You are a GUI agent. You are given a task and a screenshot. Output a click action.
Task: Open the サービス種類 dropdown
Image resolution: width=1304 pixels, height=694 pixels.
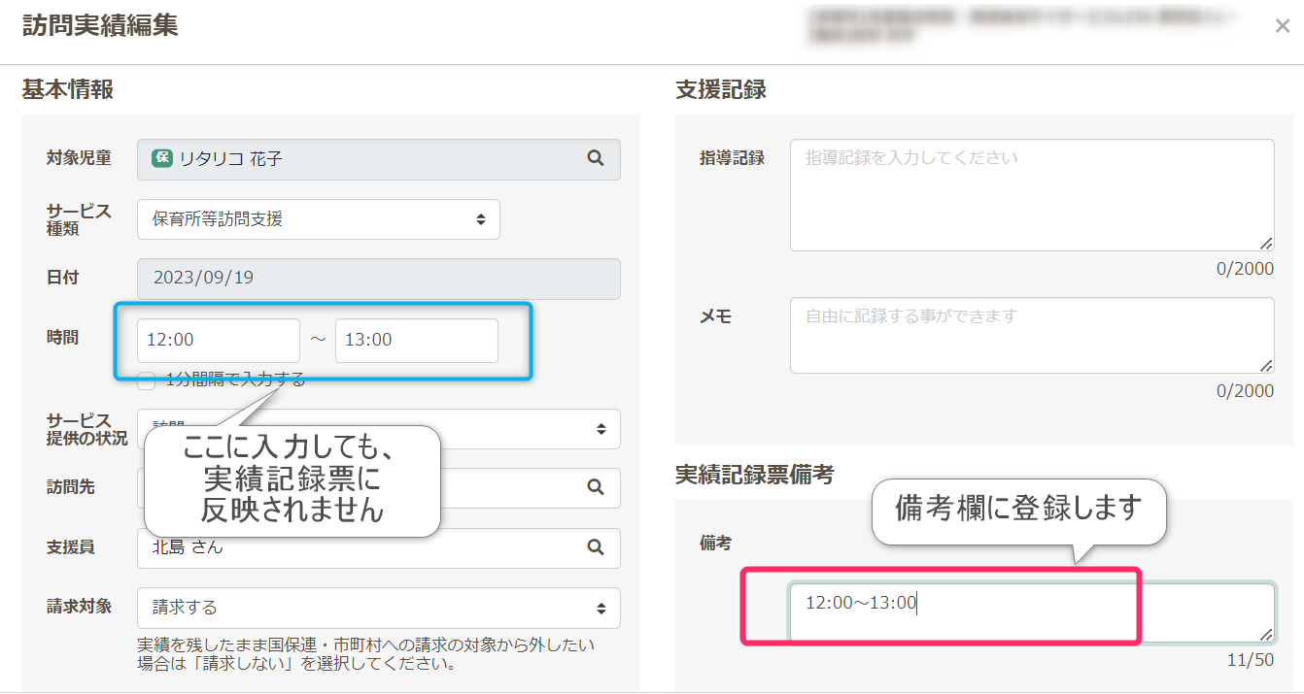(318, 219)
